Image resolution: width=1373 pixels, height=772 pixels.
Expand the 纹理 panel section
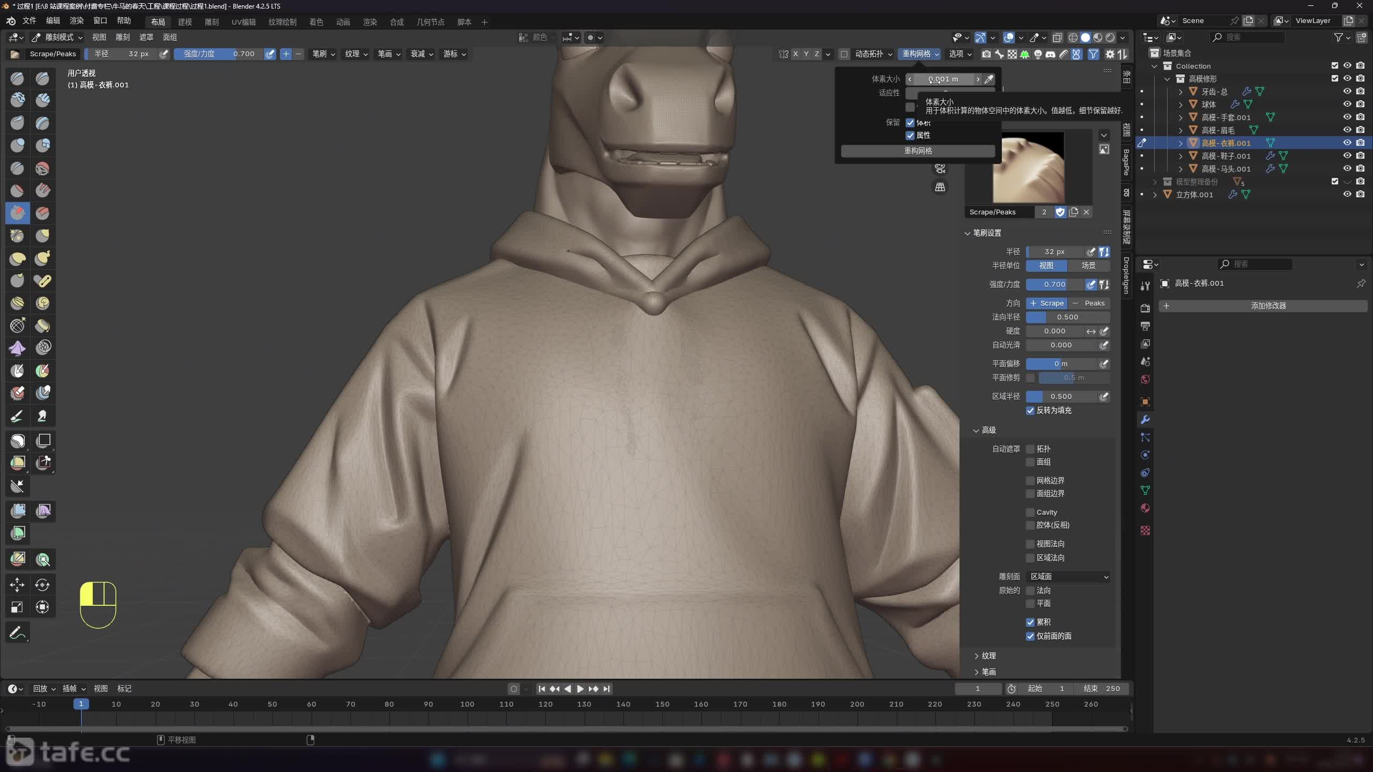click(988, 656)
